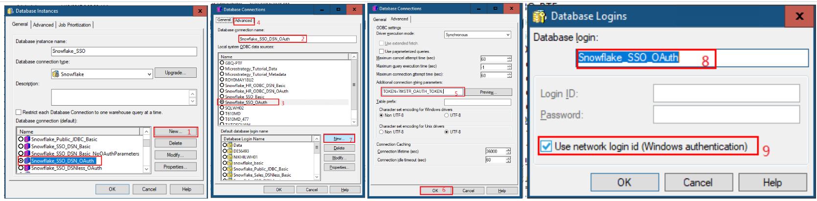Click the snowflake_basic login icon
Viewport: 817px width, 201px height.
tap(230, 163)
